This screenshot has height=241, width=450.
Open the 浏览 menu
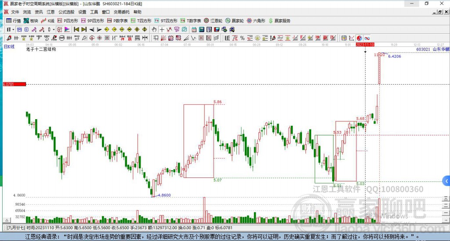27,12
